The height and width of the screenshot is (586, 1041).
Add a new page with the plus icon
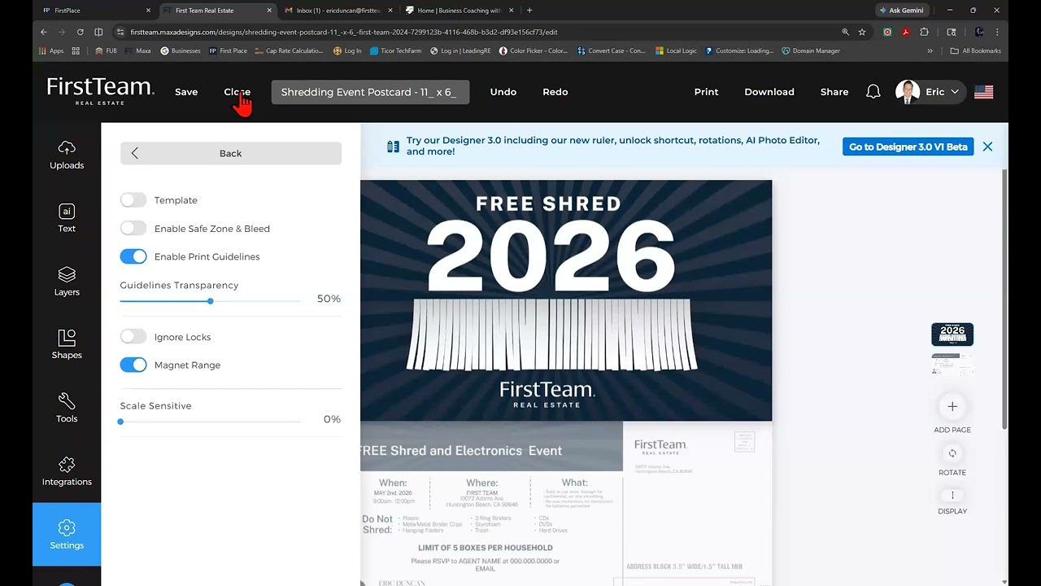click(x=952, y=406)
